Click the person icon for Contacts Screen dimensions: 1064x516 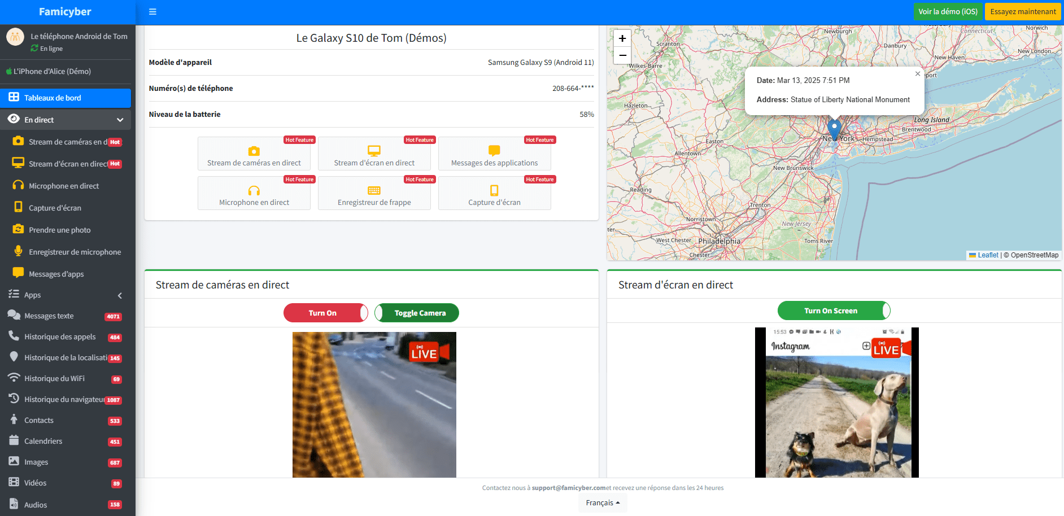click(x=14, y=419)
